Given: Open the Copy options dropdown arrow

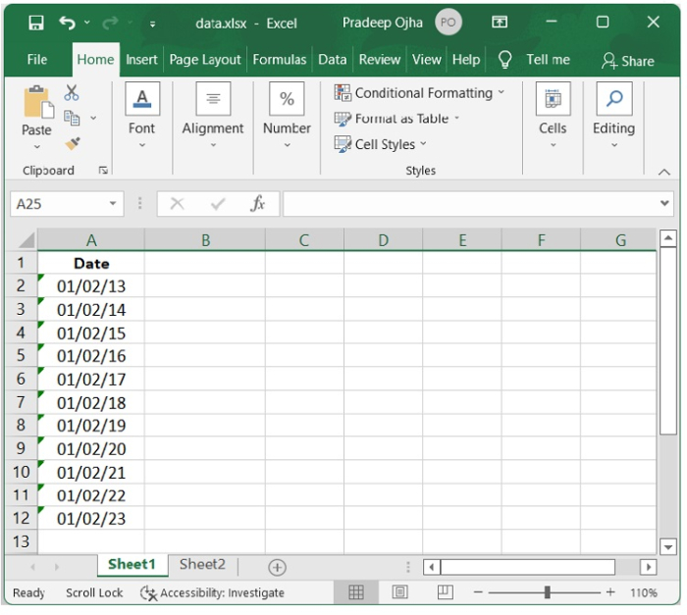Looking at the screenshot, I should 93,118.
